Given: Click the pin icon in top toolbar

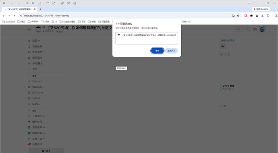Looking at the screenshot, I should pyautogui.click(x=4, y=3).
